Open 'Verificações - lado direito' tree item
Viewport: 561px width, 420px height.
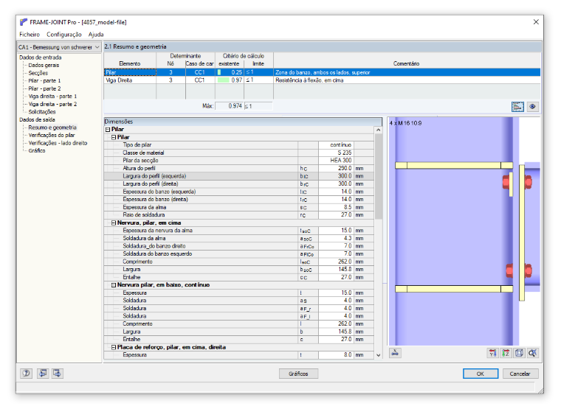click(x=58, y=143)
